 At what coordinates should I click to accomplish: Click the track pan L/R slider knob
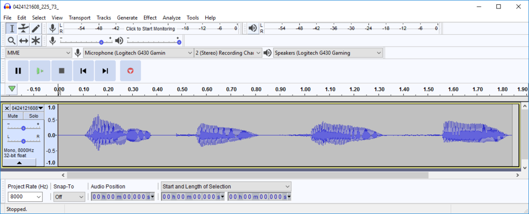[23, 141]
